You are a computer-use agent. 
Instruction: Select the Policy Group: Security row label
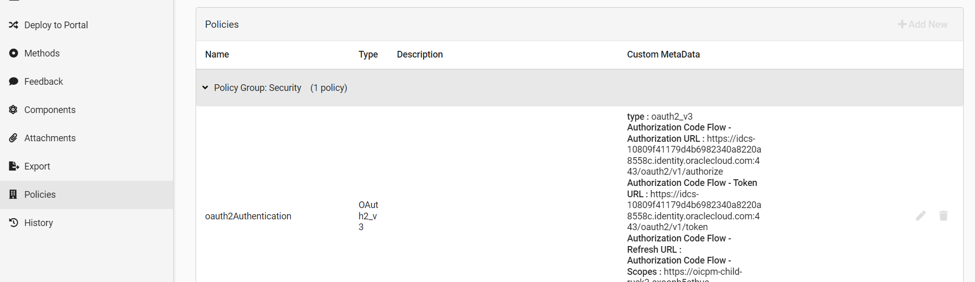[x=258, y=88]
